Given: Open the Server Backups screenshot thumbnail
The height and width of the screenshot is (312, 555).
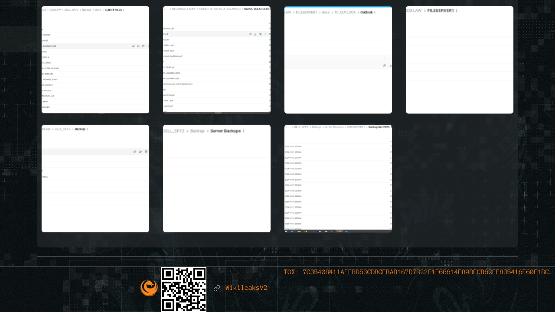Looking at the screenshot, I should pyautogui.click(x=217, y=179).
